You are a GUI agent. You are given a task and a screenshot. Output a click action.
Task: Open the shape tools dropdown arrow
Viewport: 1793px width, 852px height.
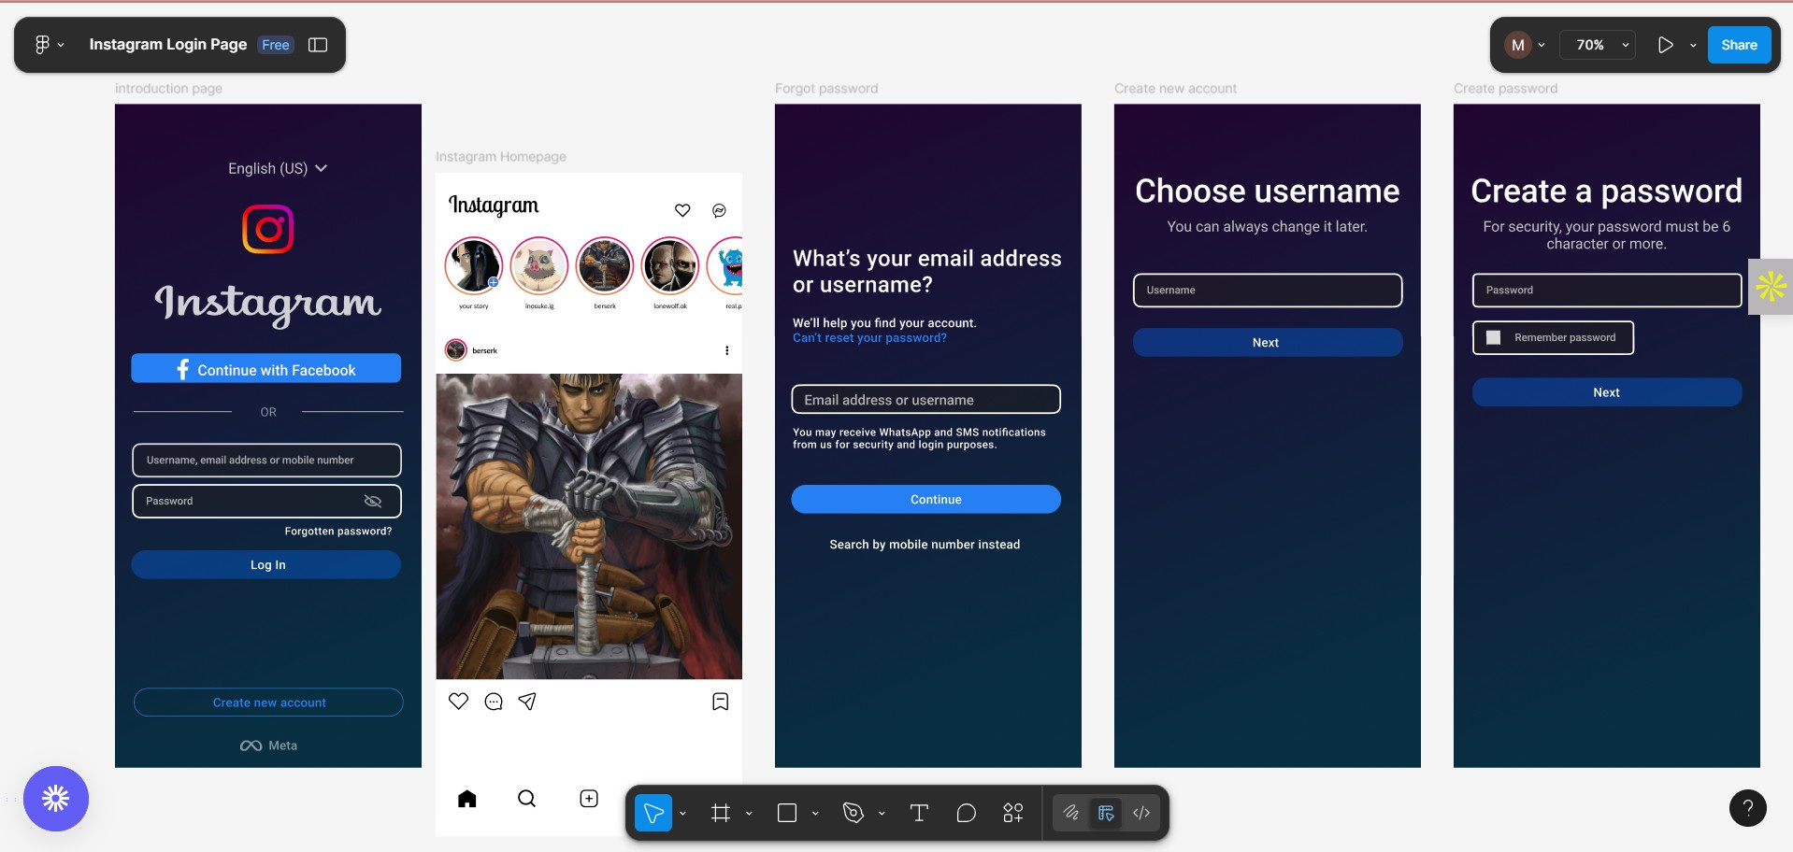[x=815, y=814]
